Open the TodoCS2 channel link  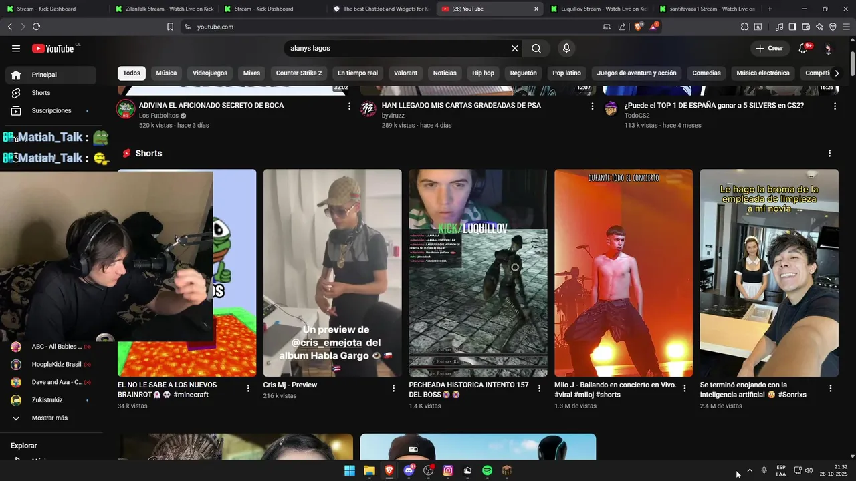(637, 116)
